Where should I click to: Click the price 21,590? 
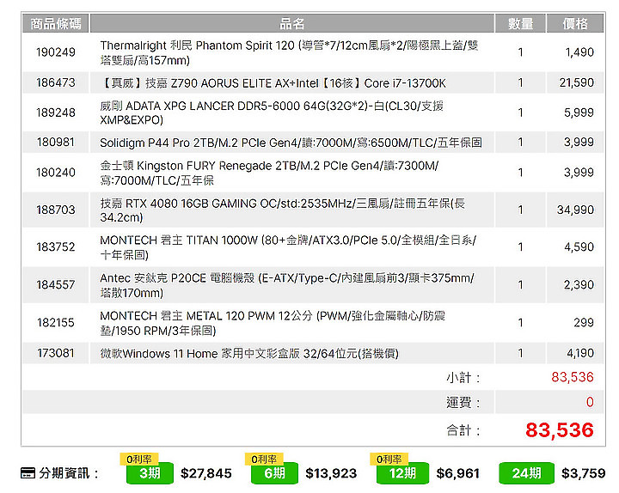576,82
